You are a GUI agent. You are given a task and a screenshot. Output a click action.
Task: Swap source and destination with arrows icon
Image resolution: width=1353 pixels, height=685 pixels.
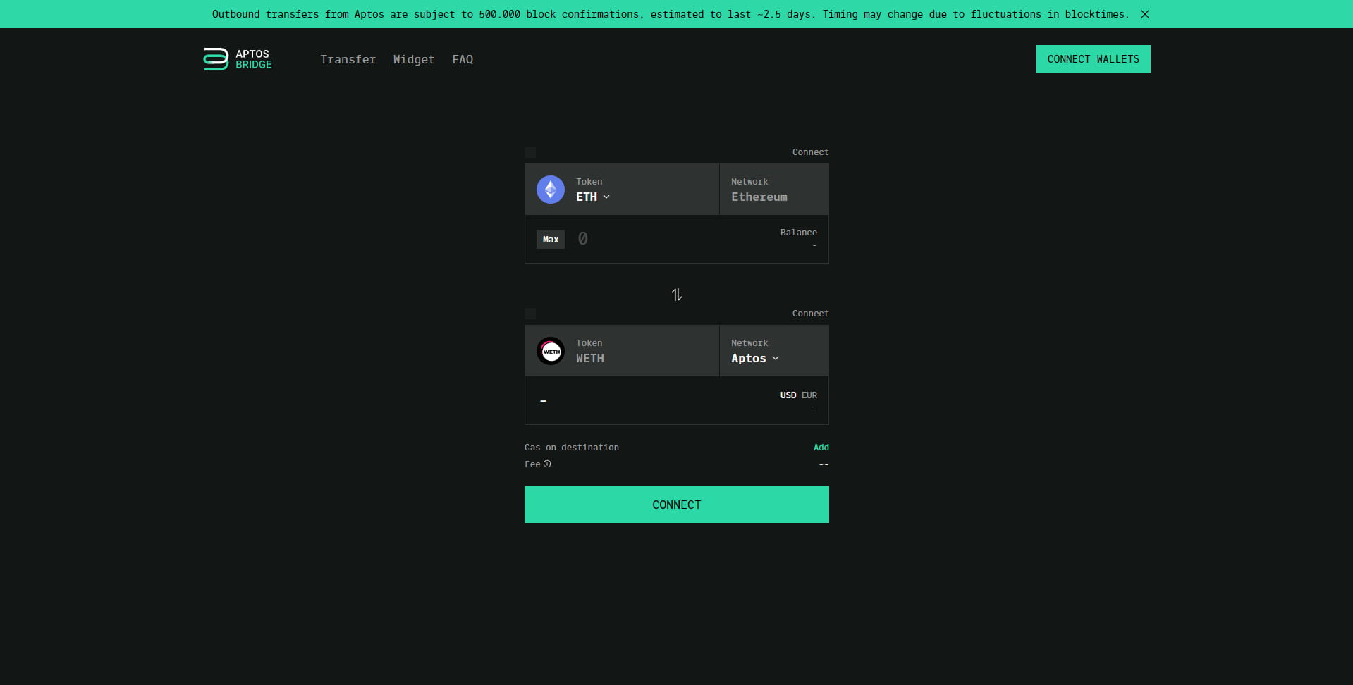pos(677,295)
